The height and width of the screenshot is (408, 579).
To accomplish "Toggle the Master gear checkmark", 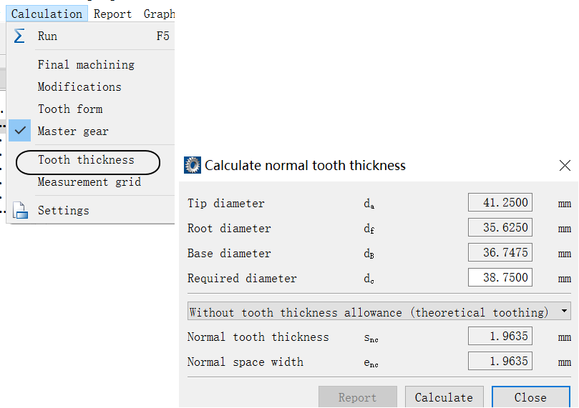I will point(19,131).
